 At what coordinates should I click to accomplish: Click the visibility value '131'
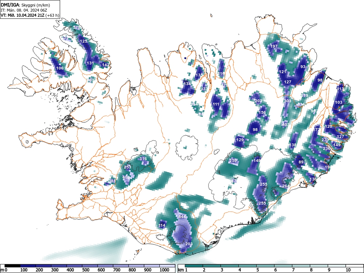(x=90, y=63)
